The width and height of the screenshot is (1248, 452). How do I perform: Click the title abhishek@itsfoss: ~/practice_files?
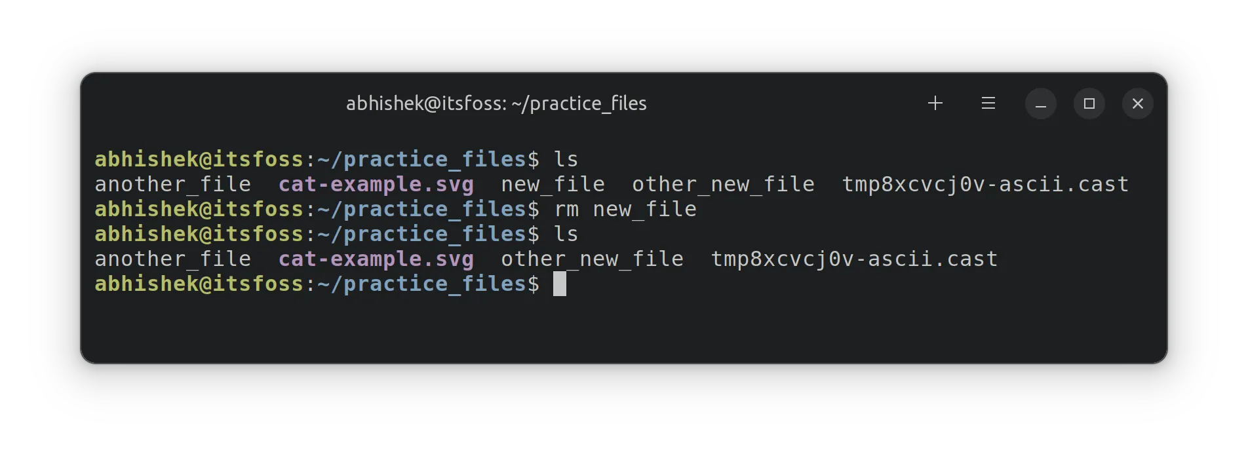pyautogui.click(x=496, y=103)
